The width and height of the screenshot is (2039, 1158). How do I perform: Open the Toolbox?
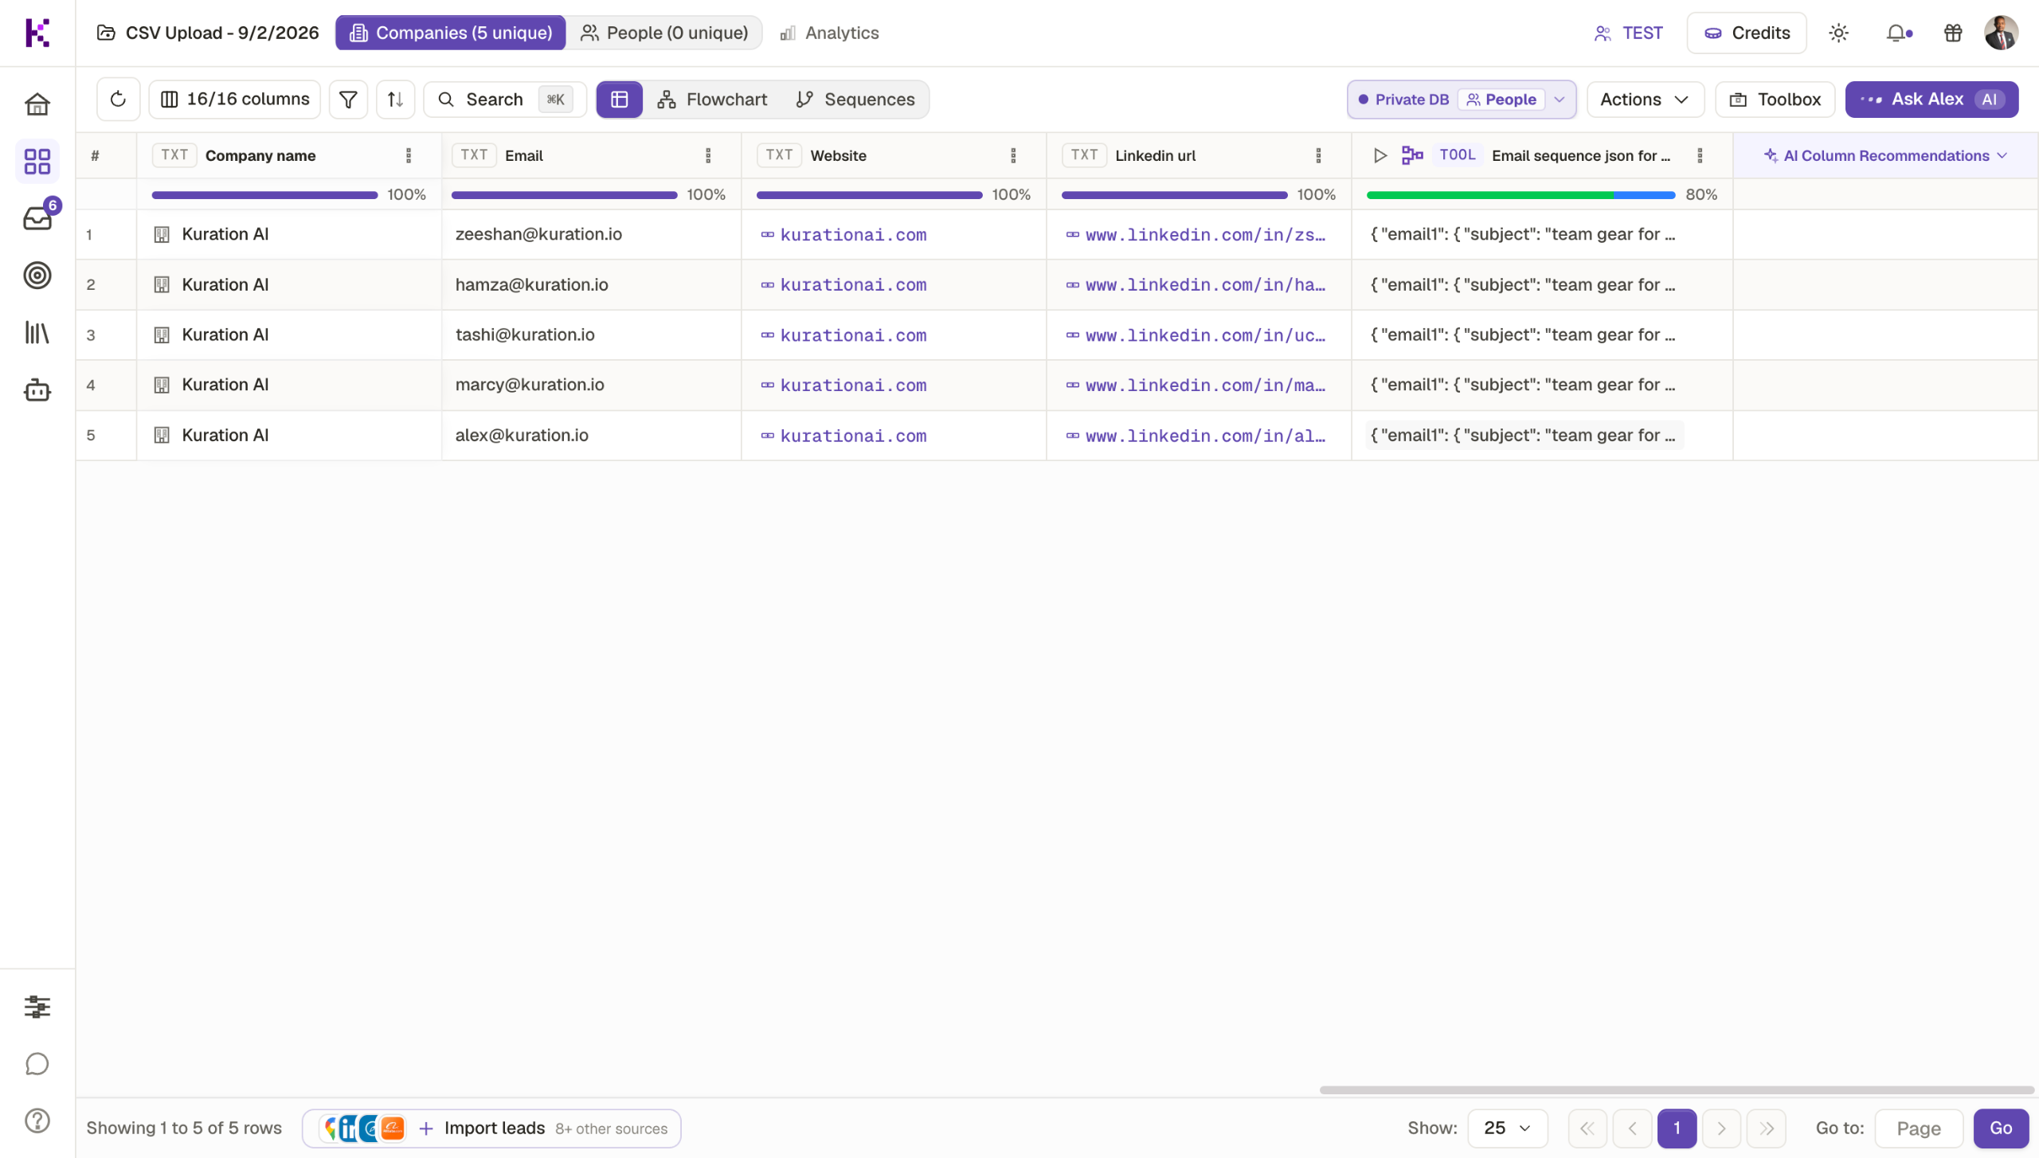pos(1775,100)
